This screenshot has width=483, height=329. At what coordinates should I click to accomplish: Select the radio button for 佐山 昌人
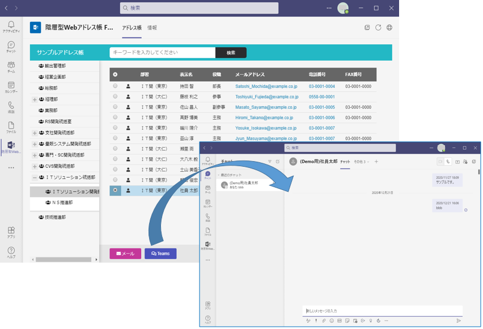tap(116, 107)
